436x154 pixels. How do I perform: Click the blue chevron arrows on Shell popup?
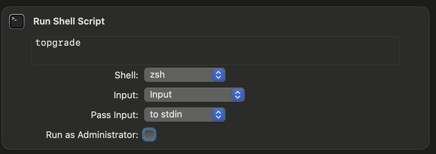pyautogui.click(x=218, y=75)
